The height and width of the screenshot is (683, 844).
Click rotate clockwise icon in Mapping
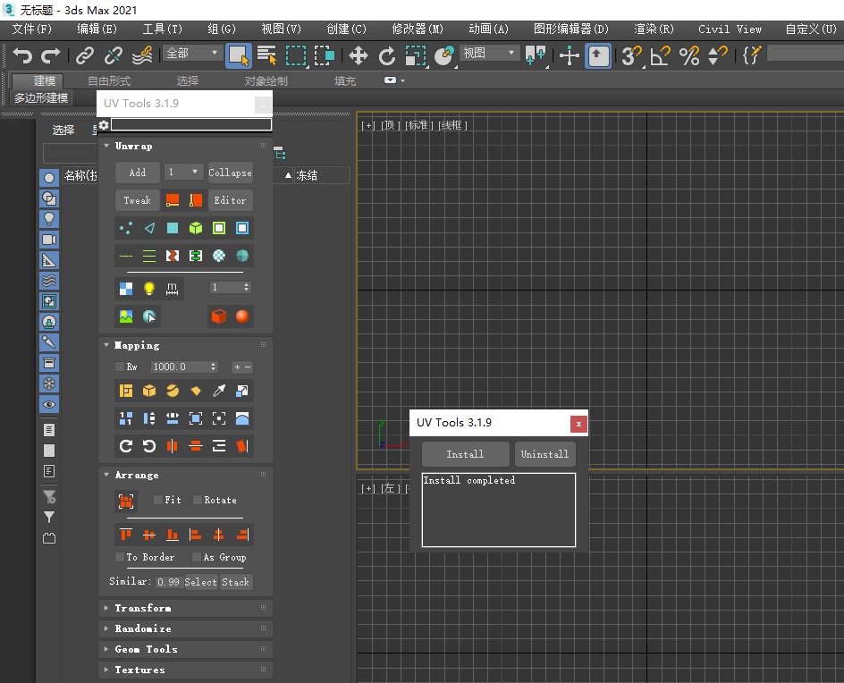[126, 445]
